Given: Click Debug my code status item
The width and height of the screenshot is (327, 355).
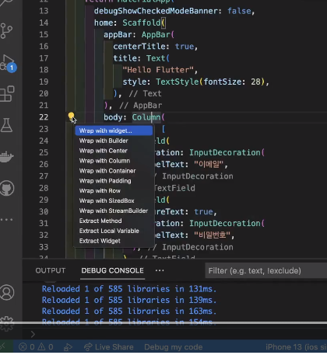Looking at the screenshot, I should pyautogui.click(x=174, y=347).
